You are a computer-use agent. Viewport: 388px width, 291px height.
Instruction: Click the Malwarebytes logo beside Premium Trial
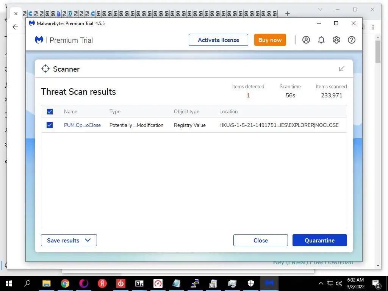(x=39, y=40)
